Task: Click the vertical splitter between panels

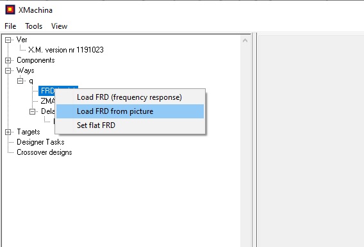Action: tap(254, 140)
